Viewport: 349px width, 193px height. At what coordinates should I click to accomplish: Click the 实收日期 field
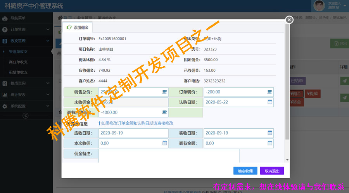tap(238, 133)
